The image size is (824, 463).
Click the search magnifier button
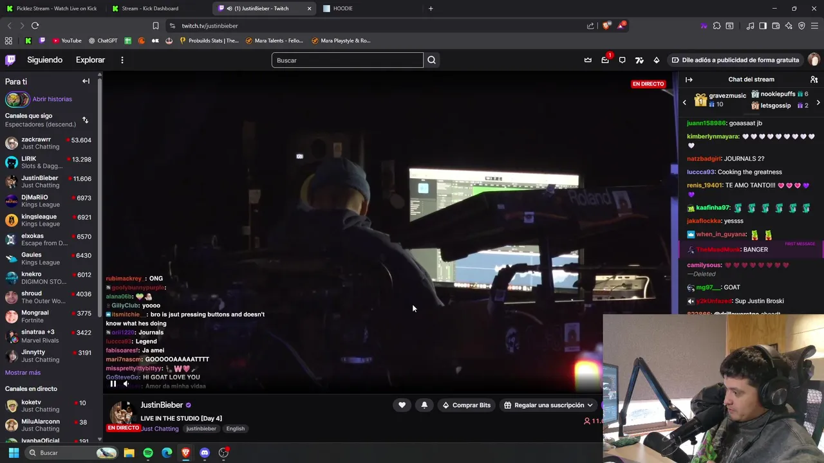click(x=431, y=60)
